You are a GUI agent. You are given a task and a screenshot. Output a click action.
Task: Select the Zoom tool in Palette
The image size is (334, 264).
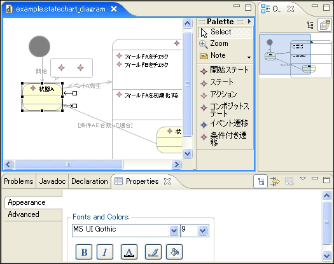[214, 44]
